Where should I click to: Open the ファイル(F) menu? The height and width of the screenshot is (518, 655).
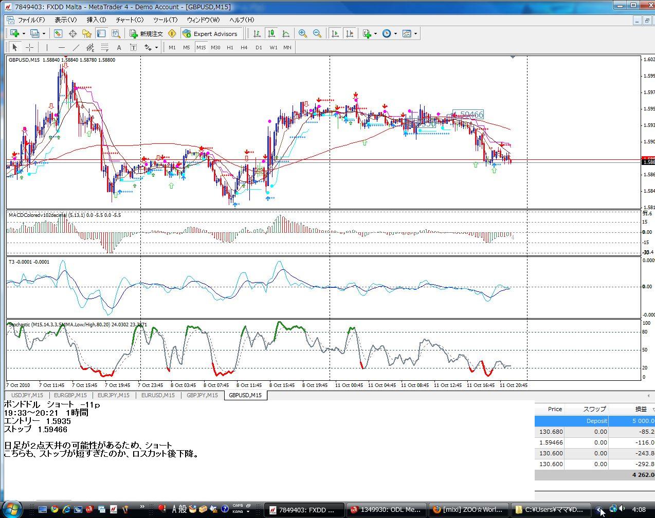coord(31,20)
